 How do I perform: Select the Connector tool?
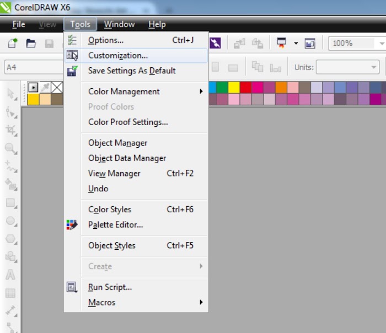[x=11, y=327]
